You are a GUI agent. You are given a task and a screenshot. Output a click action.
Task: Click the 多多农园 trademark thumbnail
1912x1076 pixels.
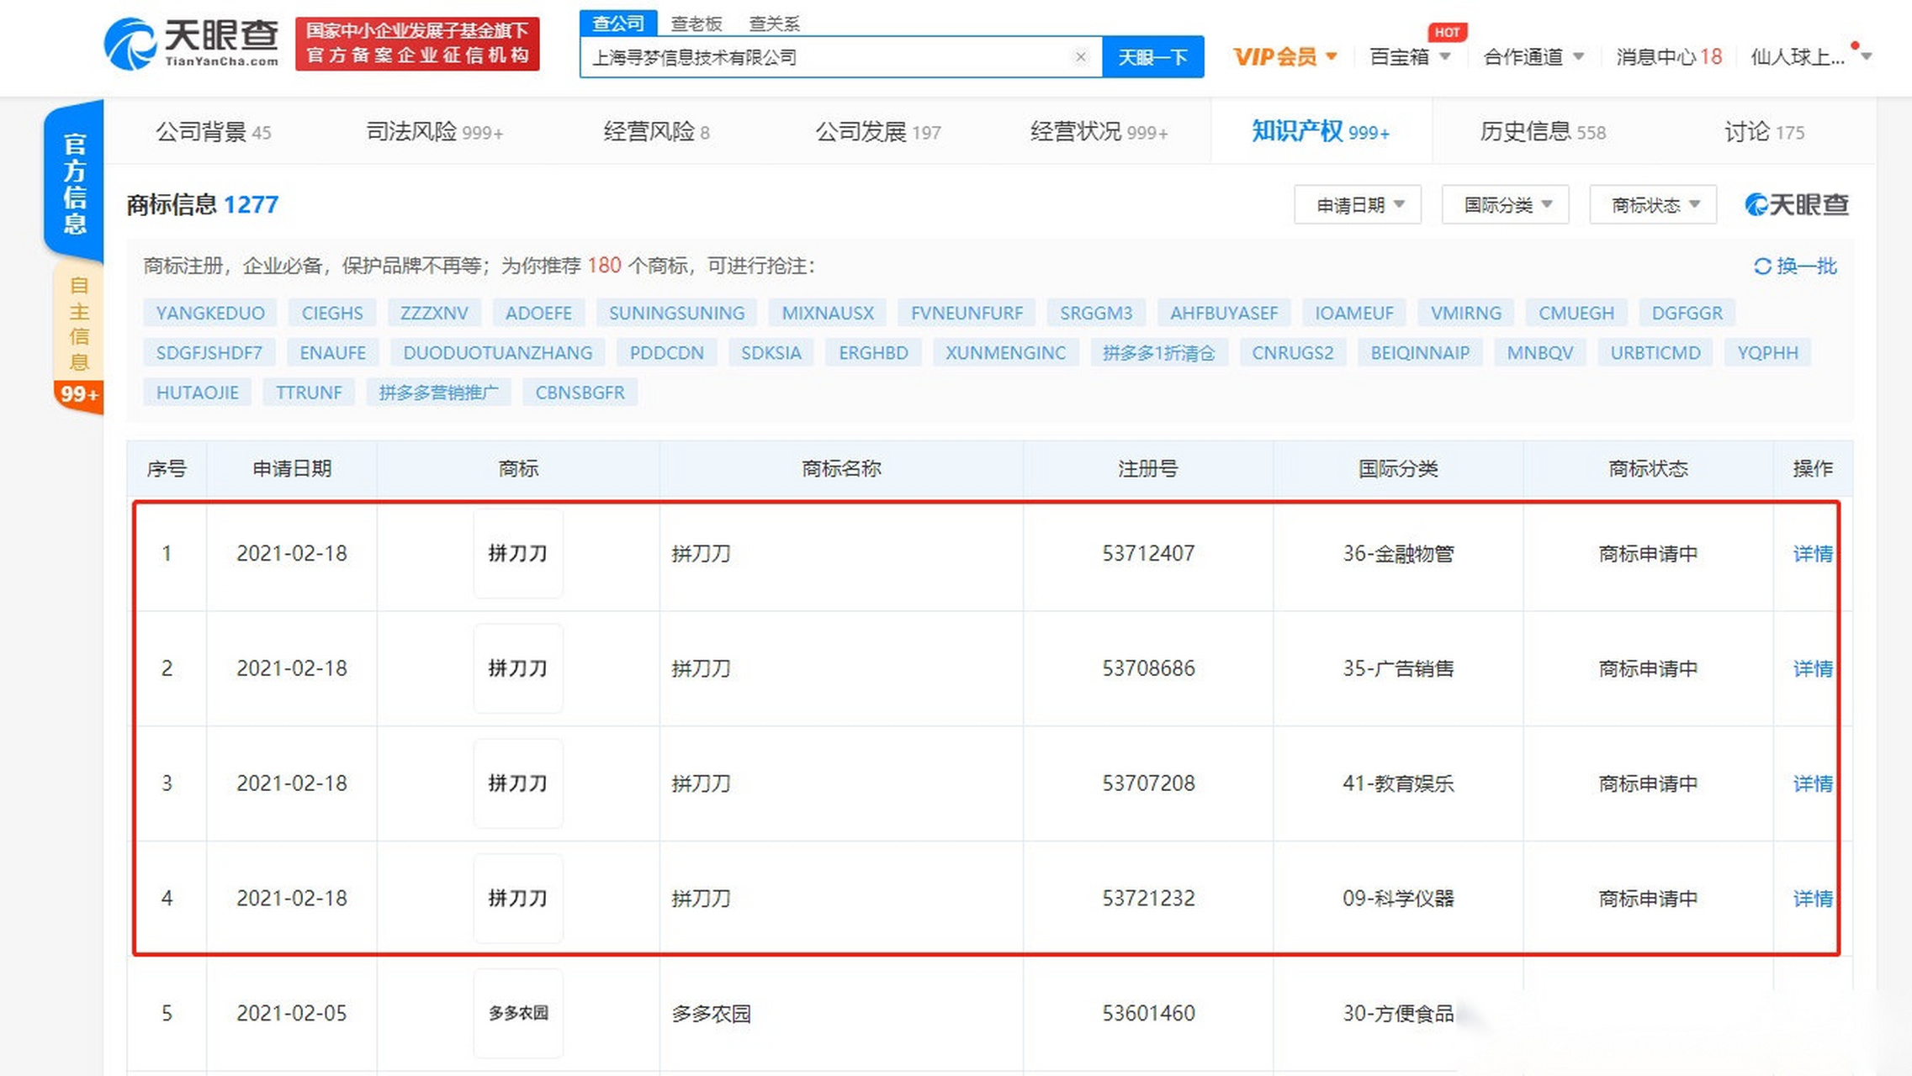point(518,1013)
